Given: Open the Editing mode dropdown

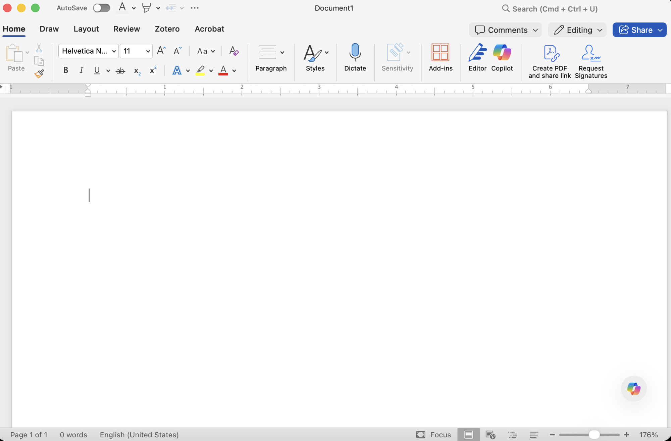Looking at the screenshot, I should [x=577, y=30].
